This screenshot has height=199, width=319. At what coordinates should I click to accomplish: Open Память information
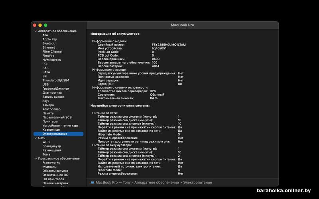tap(48, 113)
